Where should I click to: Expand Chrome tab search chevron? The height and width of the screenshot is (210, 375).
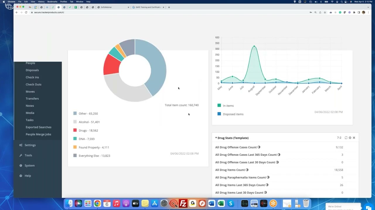pyautogui.click(x=368, y=7)
